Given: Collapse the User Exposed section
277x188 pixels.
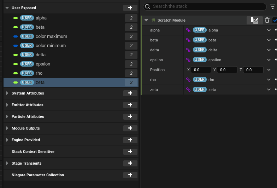Looking at the screenshot, I should (x=7, y=8).
